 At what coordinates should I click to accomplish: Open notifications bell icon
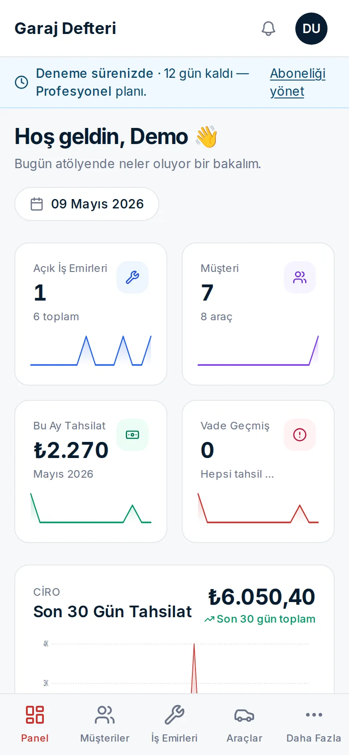268,29
